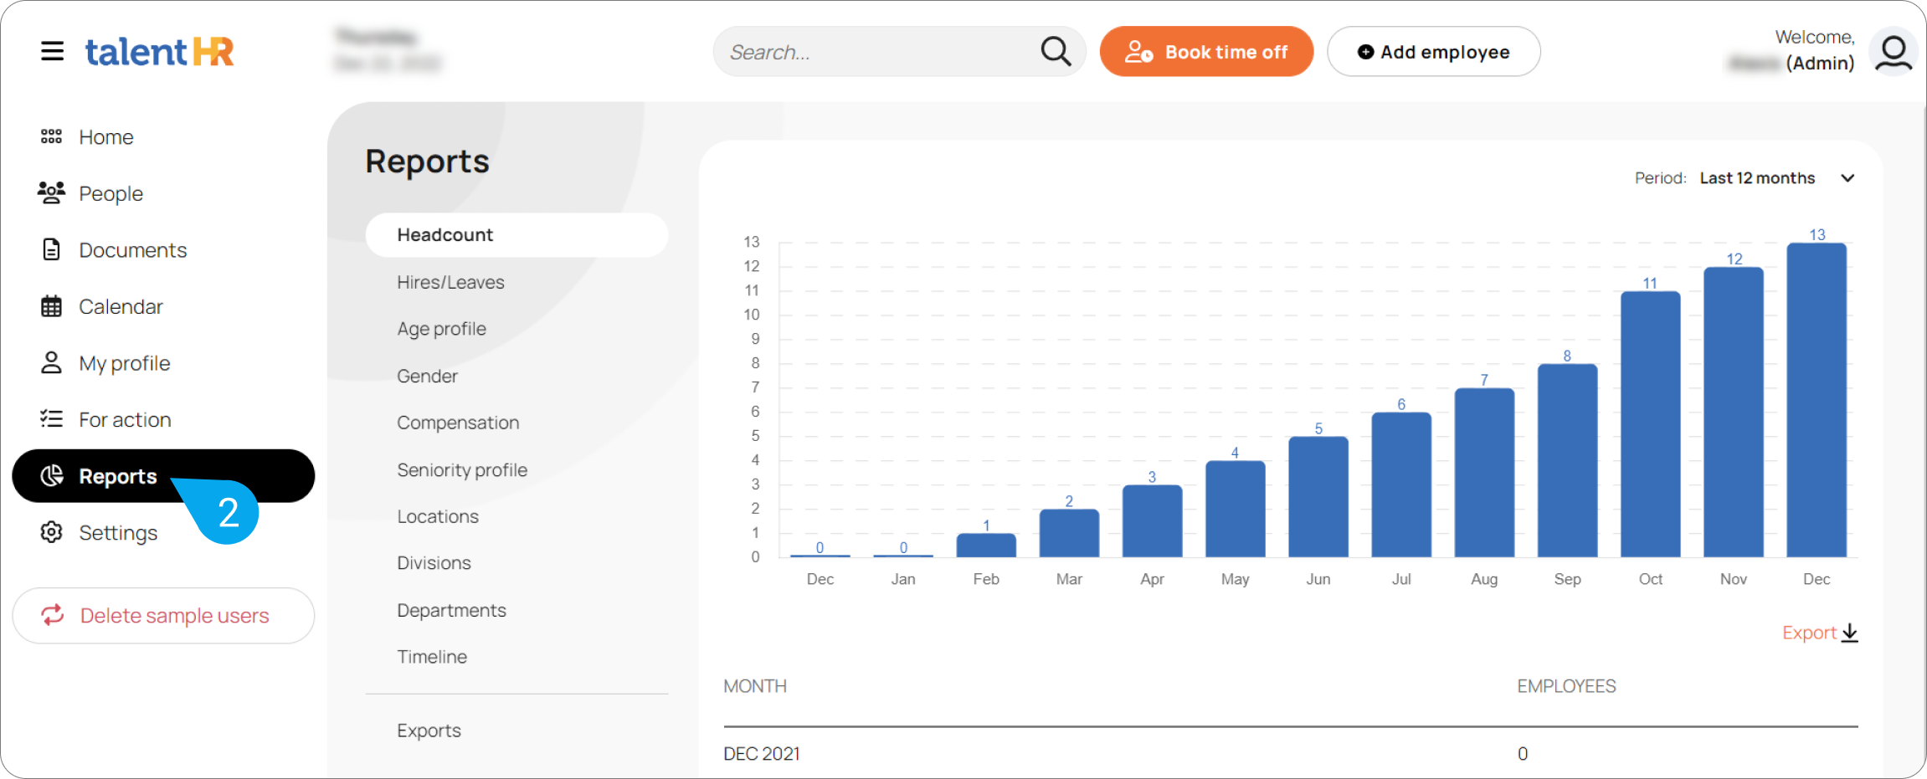Image resolution: width=1927 pixels, height=779 pixels.
Task: Select the Seniority profile report
Action: pyautogui.click(x=462, y=469)
